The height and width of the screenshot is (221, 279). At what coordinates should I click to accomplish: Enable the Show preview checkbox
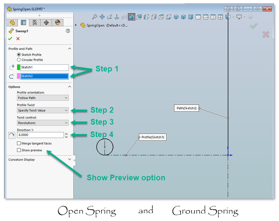click(x=18, y=150)
